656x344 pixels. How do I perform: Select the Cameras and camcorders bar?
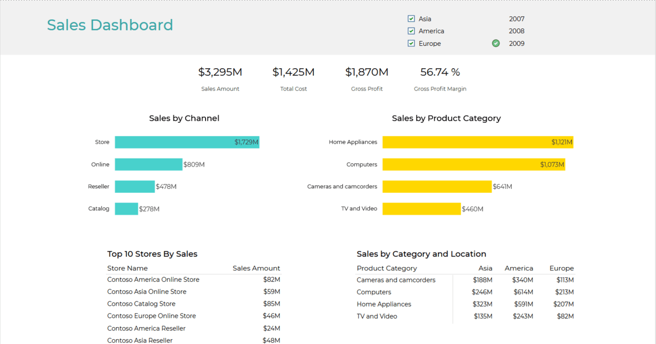(437, 187)
